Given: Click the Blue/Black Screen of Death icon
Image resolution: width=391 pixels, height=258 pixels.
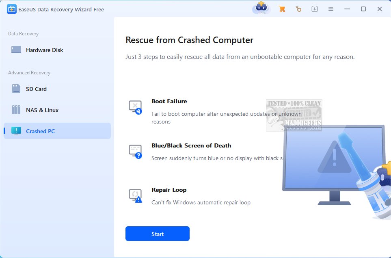Looking at the screenshot, I should coord(135,152).
